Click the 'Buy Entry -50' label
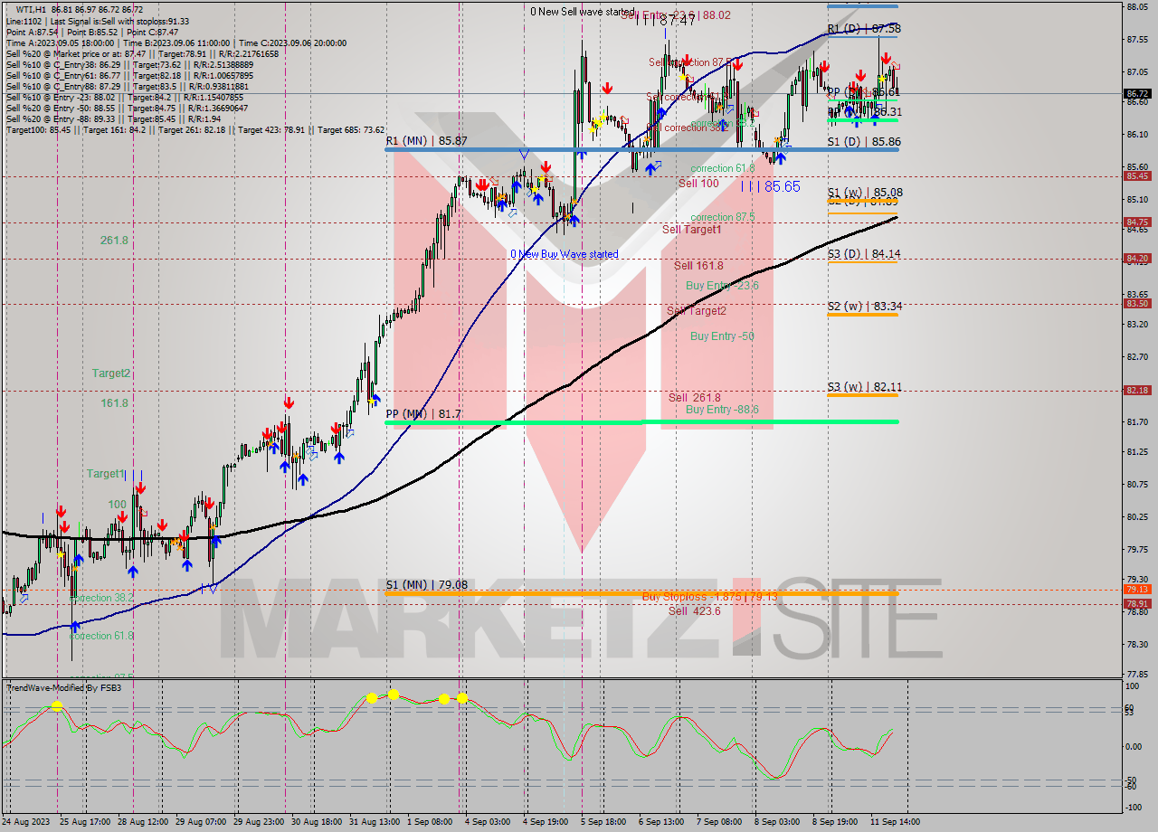The image size is (1158, 832). click(722, 336)
